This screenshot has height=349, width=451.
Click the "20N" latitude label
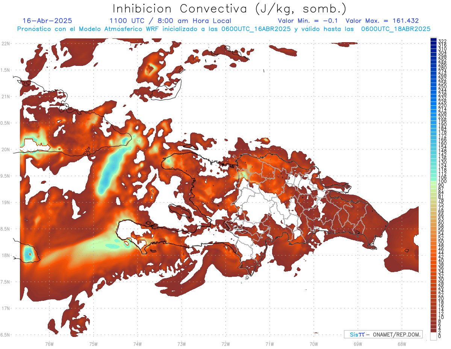tap(6, 149)
